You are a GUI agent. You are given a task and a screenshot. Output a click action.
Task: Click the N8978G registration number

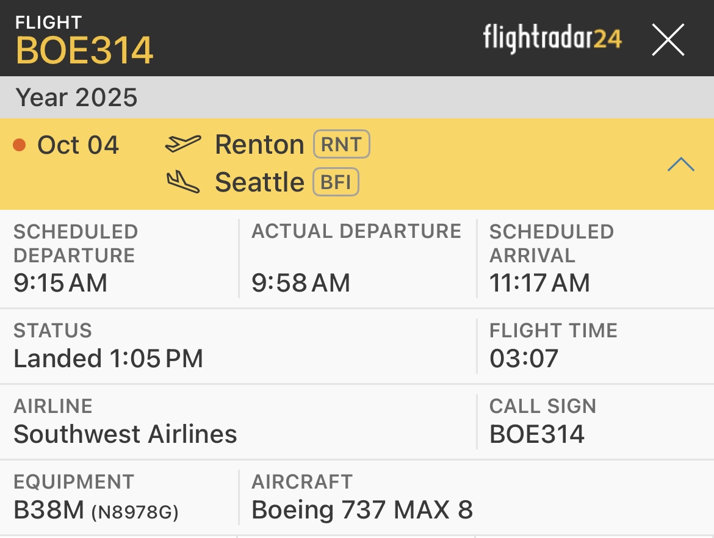(x=135, y=512)
